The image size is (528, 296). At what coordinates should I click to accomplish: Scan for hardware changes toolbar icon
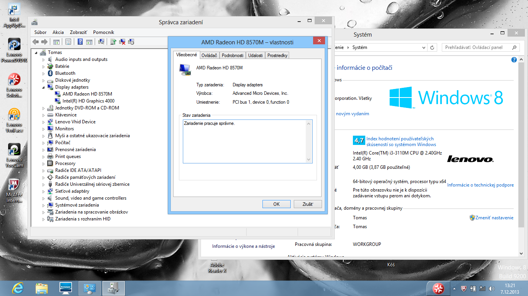[x=101, y=42]
